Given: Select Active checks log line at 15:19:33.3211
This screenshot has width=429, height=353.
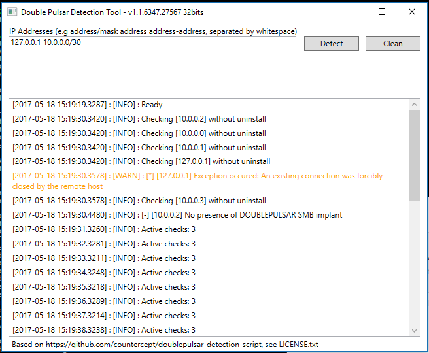Looking at the screenshot, I should [x=104, y=258].
